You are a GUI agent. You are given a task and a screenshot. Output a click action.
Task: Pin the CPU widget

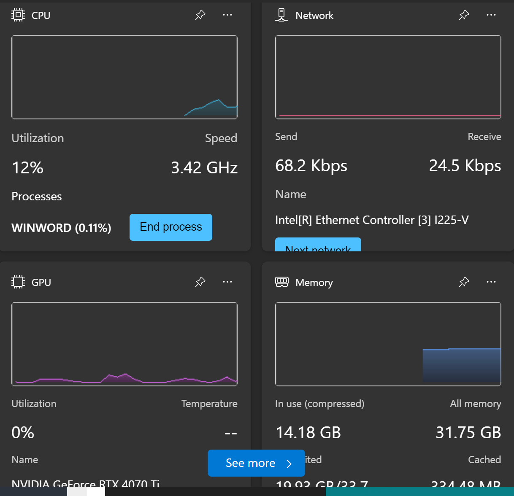pyautogui.click(x=200, y=15)
